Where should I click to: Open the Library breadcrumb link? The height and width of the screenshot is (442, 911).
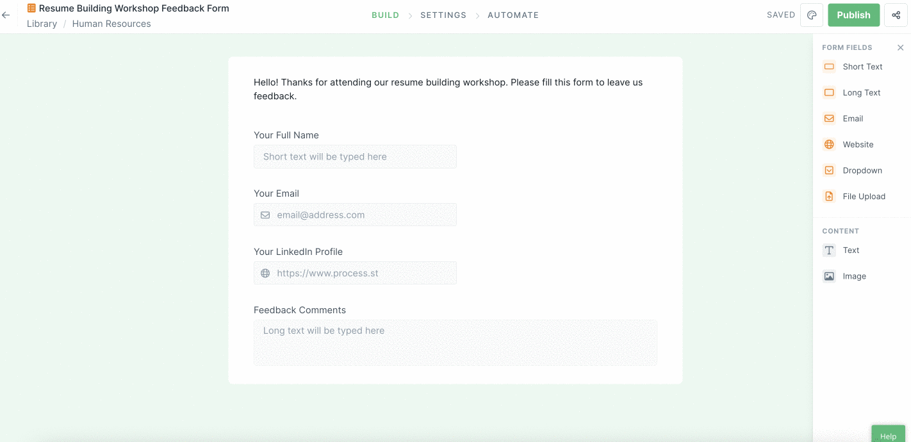42,24
